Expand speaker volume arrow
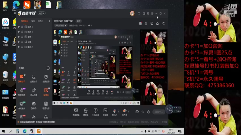The height and width of the screenshot is (135, 241). (129, 111)
